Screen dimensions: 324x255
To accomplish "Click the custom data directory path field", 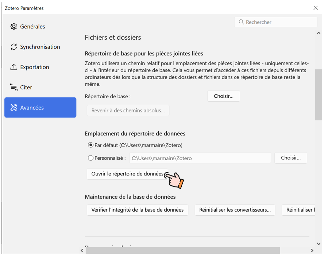I will pos(200,158).
